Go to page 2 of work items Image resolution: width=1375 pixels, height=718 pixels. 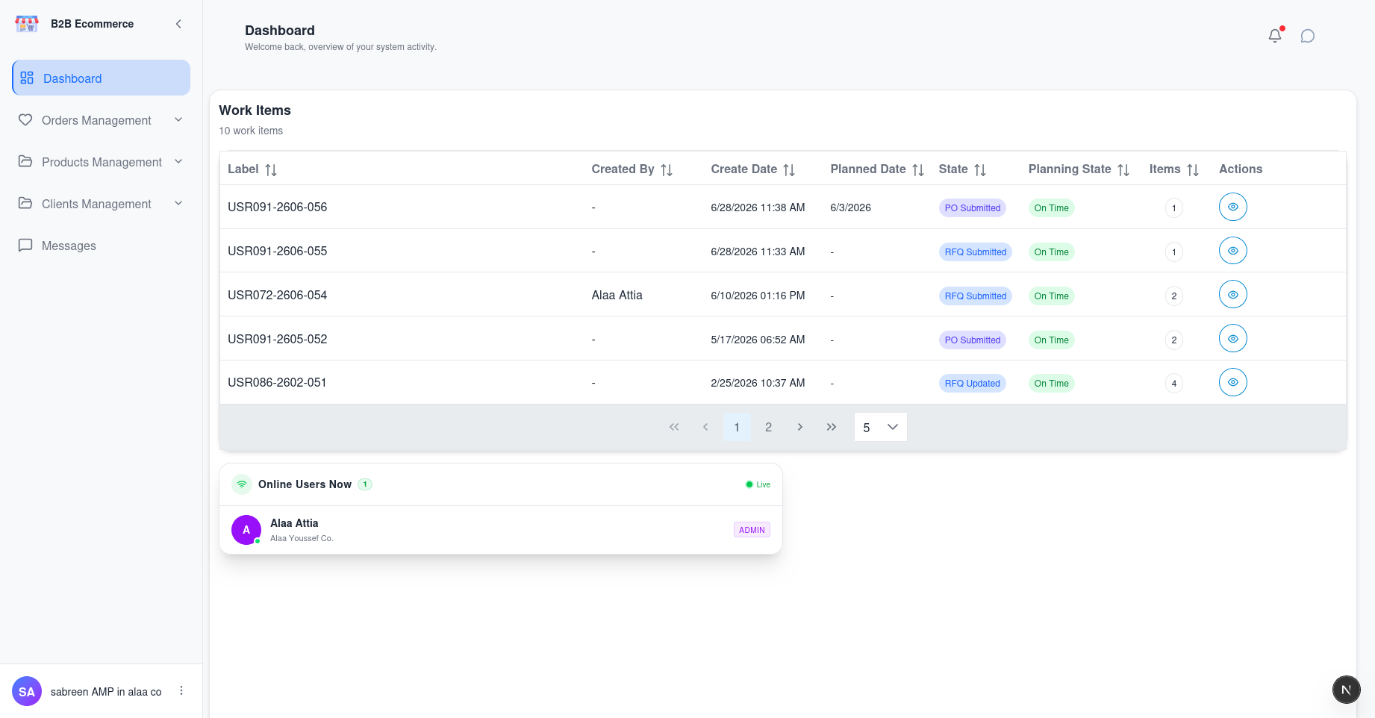tap(768, 427)
